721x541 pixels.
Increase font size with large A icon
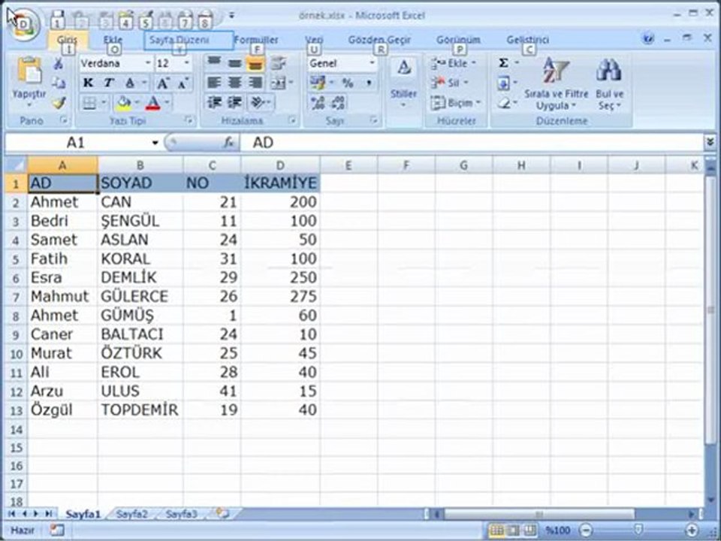[162, 83]
